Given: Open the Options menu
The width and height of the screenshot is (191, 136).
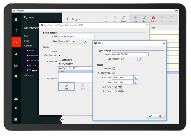Looking at the screenshot, I should point(21,11).
